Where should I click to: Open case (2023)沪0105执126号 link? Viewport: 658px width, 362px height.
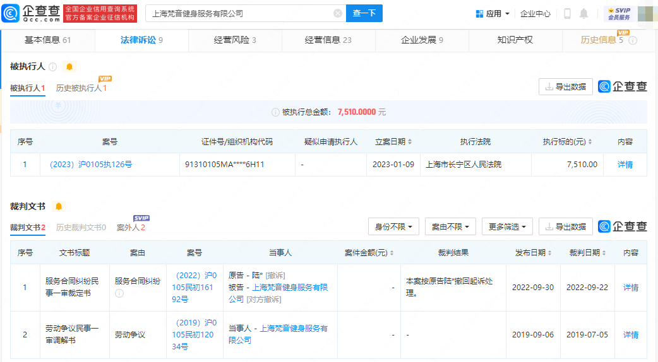[91, 164]
